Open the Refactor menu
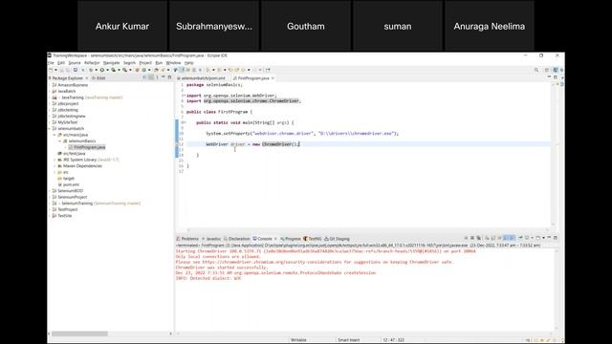This screenshot has width=612, height=344. coord(92,63)
